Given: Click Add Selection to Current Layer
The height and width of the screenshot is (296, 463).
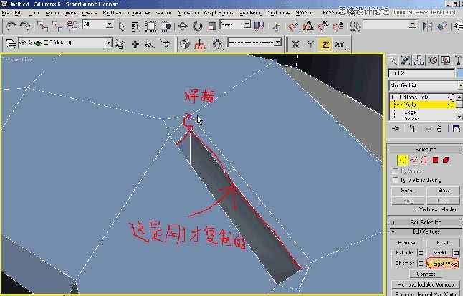Looking at the screenshot, I should [135, 44].
